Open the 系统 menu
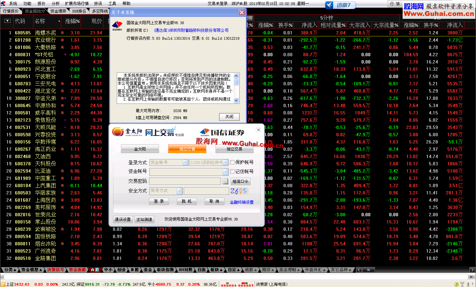Image resolution: width=476 pixels, height=287 pixels. tap(13, 3)
